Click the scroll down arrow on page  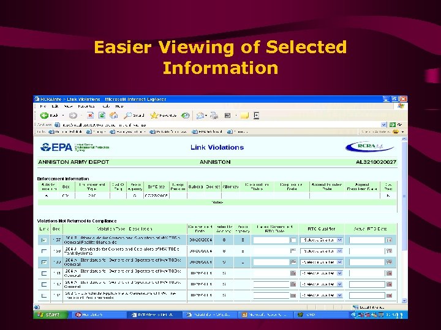pos(404,301)
